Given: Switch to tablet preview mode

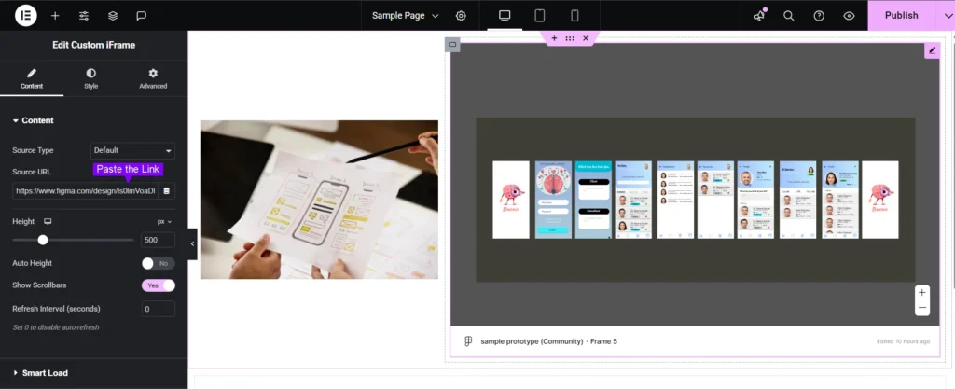Looking at the screenshot, I should point(540,15).
